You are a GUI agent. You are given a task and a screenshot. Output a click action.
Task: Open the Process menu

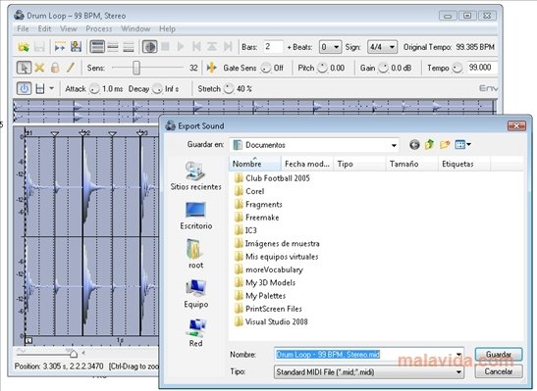click(98, 28)
